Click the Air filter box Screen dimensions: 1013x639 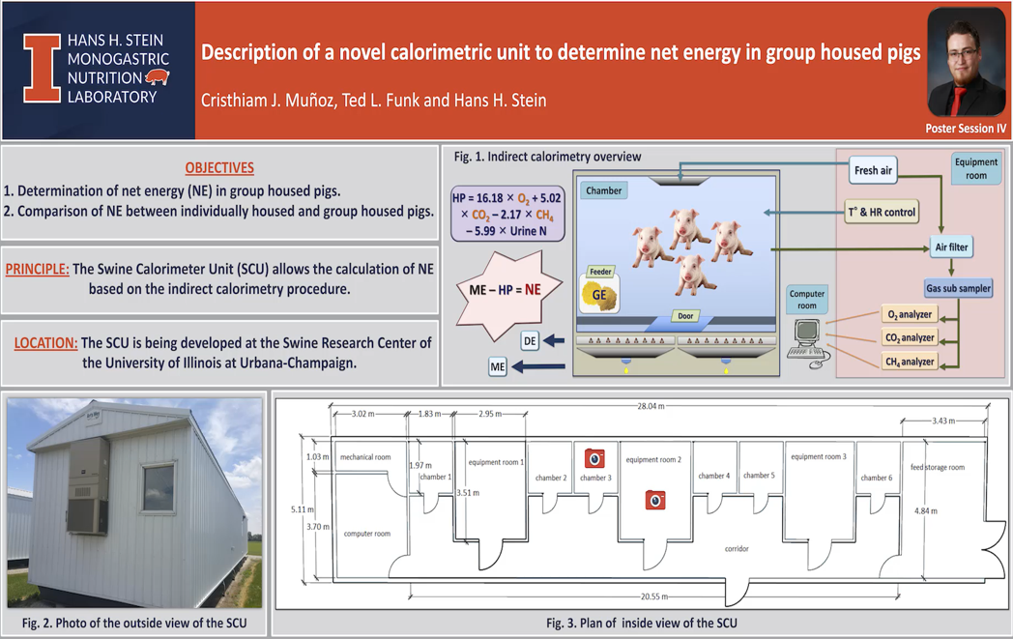tap(952, 247)
